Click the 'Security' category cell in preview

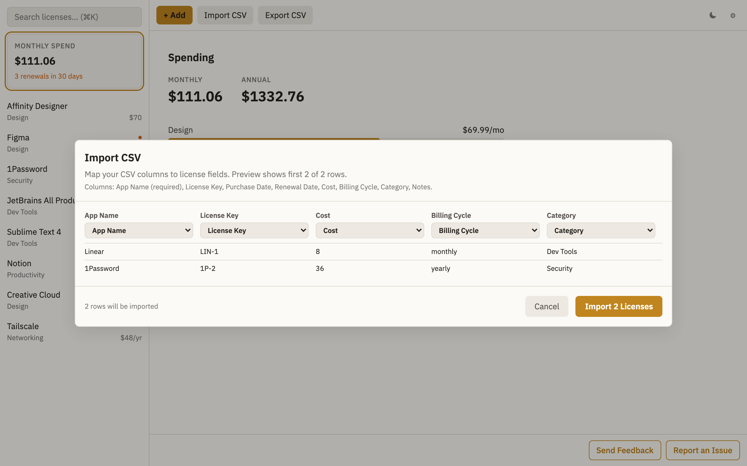pyautogui.click(x=559, y=269)
